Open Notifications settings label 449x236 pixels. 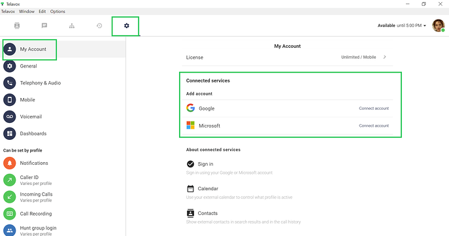(34, 163)
